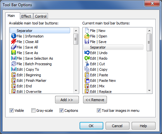Enable the Gray-scale checkbox
Image resolution: width=162 pixels, height=134 pixels.
click(33, 111)
